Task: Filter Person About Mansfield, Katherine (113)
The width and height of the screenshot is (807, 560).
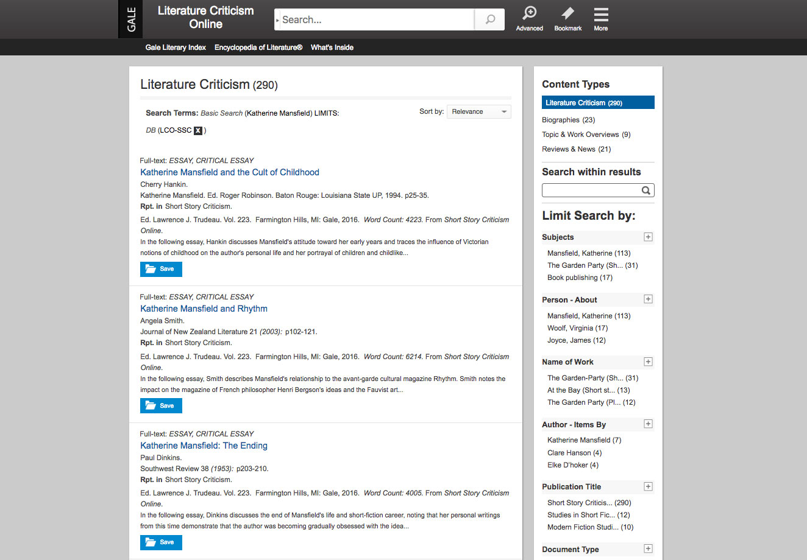Action: tap(589, 316)
